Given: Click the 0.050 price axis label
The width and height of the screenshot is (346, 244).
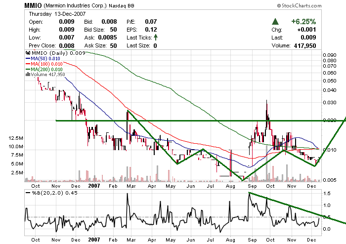Looking at the screenshot, I should click(x=330, y=81).
